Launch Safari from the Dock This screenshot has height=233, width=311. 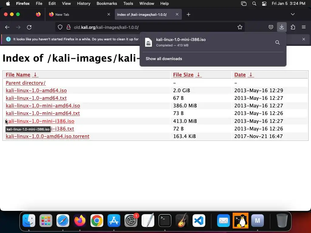[x=63, y=221]
